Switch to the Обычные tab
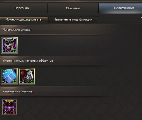Screen dimensions: 142x120 (73, 8)
